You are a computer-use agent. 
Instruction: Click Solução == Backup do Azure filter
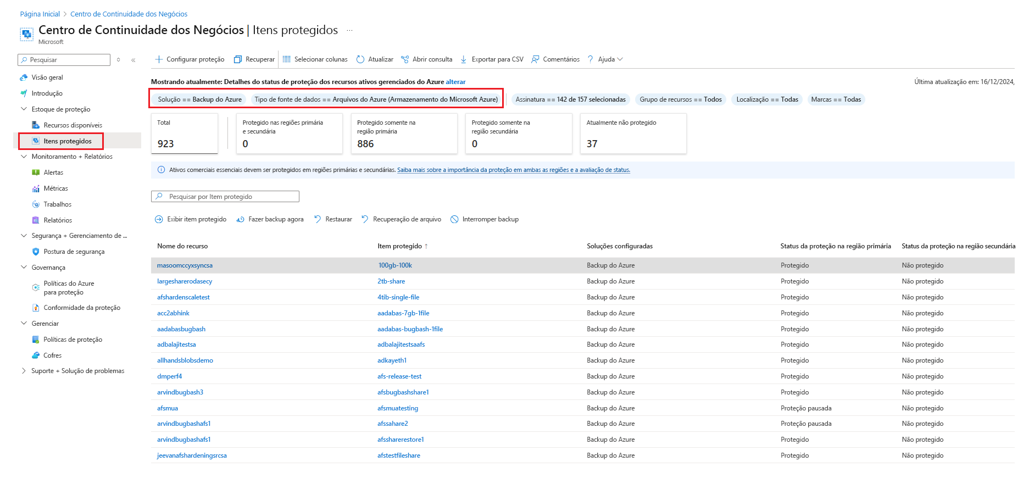click(200, 99)
